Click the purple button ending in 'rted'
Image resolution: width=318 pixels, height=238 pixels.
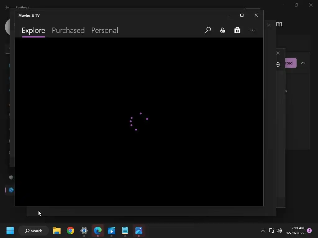coord(291,63)
